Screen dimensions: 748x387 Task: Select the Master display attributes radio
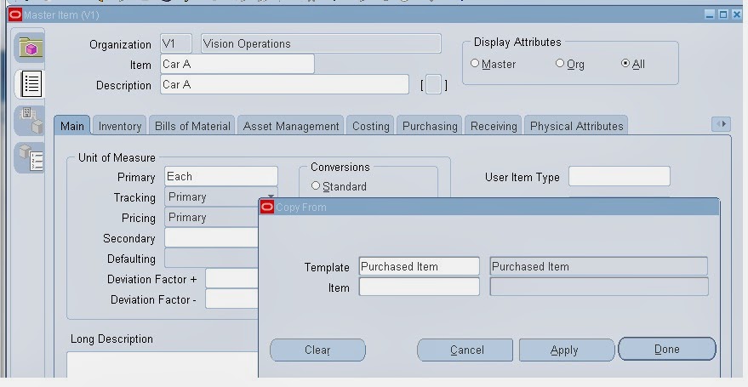[475, 63]
